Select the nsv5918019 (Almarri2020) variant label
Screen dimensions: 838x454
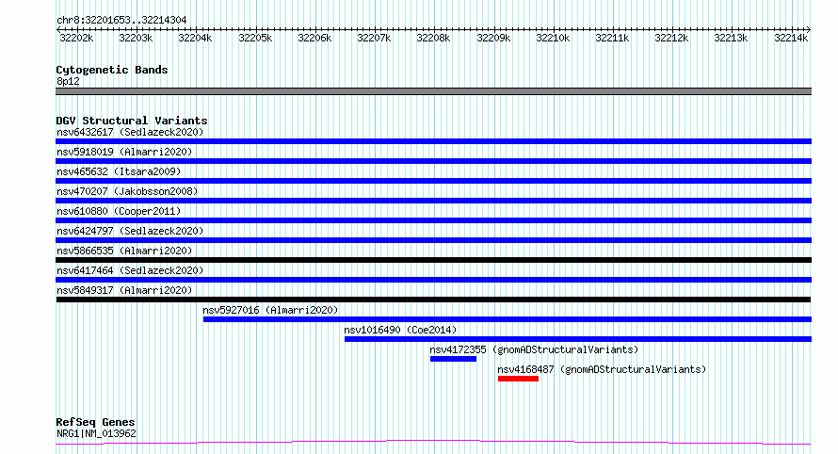(124, 152)
